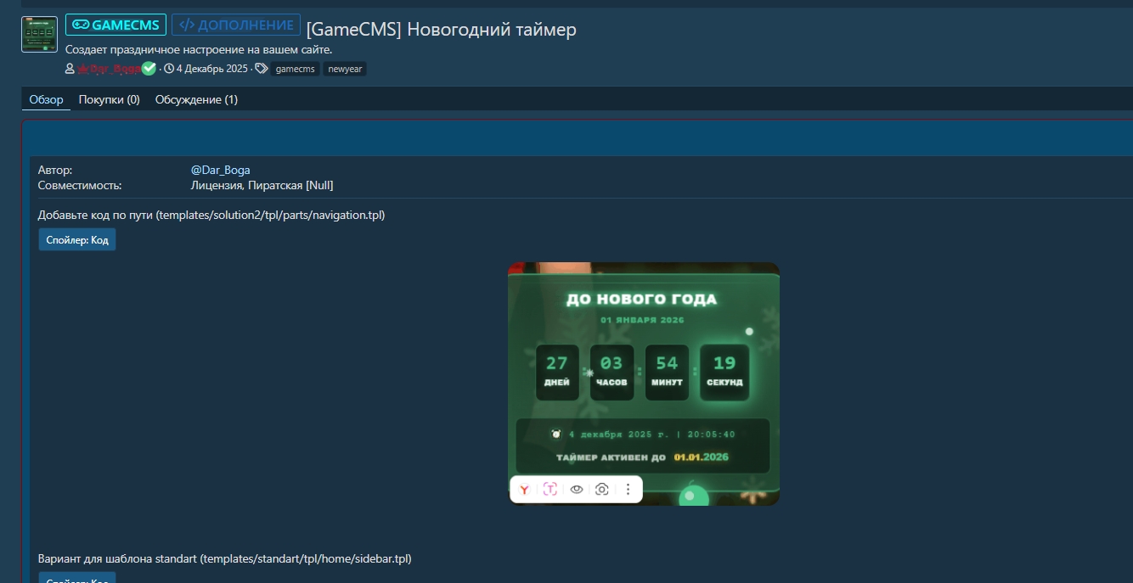The image size is (1133, 583).
Task: Click the ДОПОЛНЕНИЕ prefix badge
Action: click(236, 25)
